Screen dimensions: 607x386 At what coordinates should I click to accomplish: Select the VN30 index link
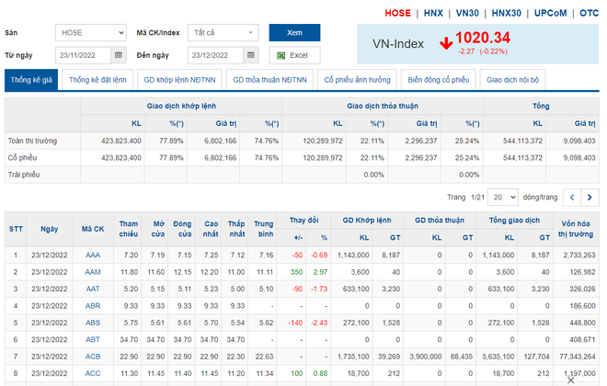(467, 14)
